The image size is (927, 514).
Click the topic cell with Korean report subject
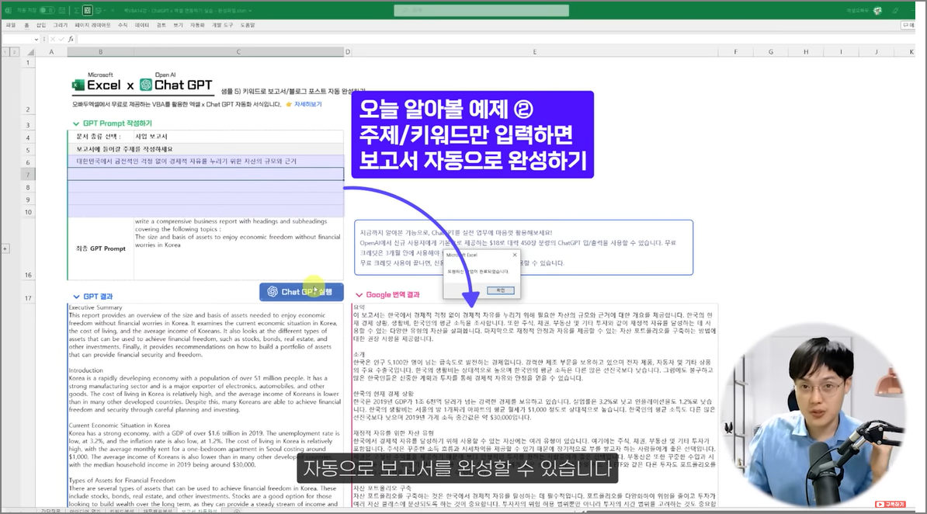[x=206, y=161]
